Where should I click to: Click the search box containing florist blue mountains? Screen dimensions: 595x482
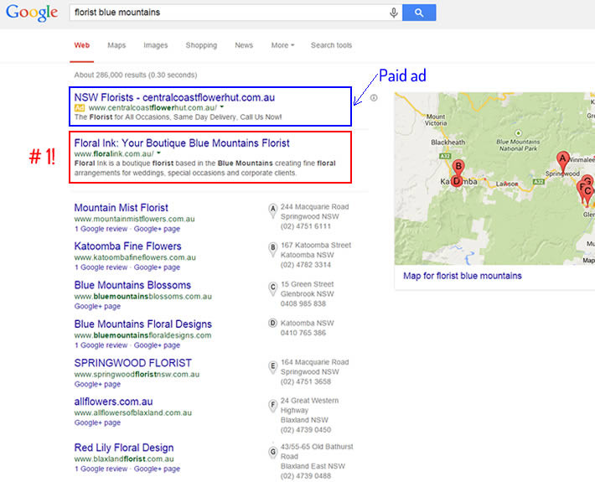coord(235,13)
